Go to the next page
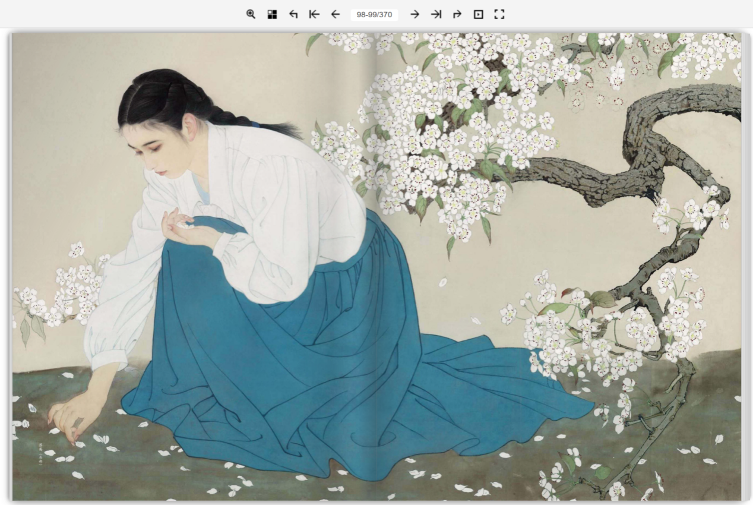Viewport: 753px width, 505px height. 415,14
